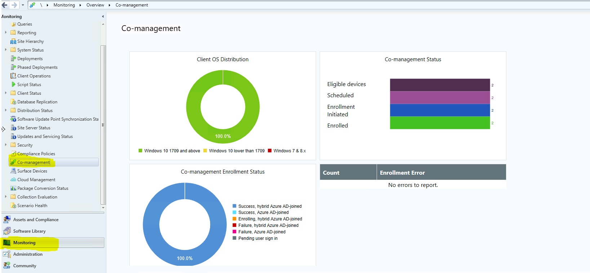Image resolution: width=590 pixels, height=273 pixels.
Task: Expand the Collection Evaluation folder
Action: 6,197
